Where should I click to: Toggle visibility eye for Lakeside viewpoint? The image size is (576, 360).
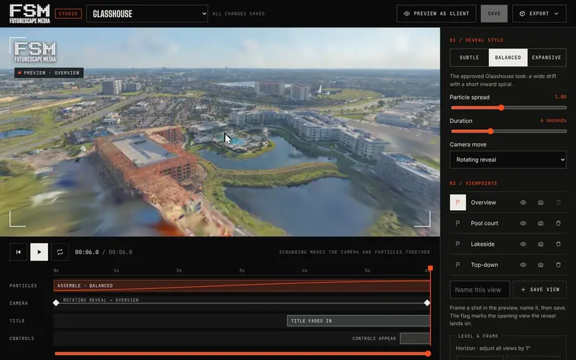(x=523, y=244)
